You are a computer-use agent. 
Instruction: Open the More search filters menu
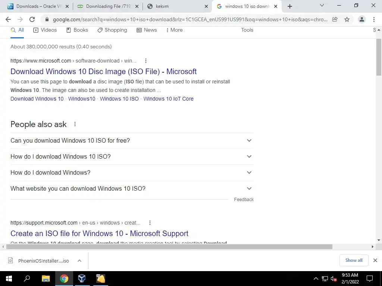coord(175,30)
